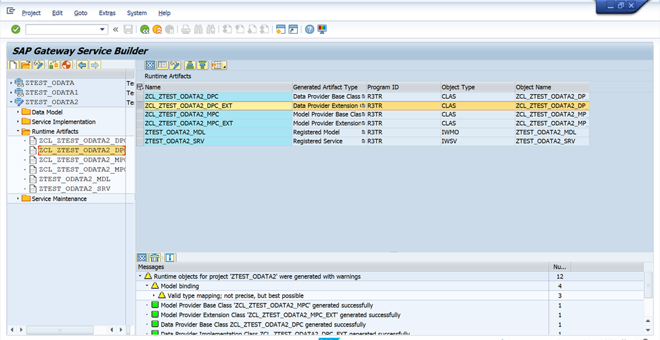
Task: Click Display/Change icon above Runtime Artifacts table
Action: coord(175,65)
